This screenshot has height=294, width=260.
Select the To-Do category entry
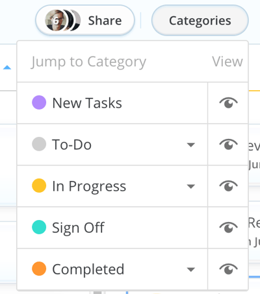tap(112, 144)
